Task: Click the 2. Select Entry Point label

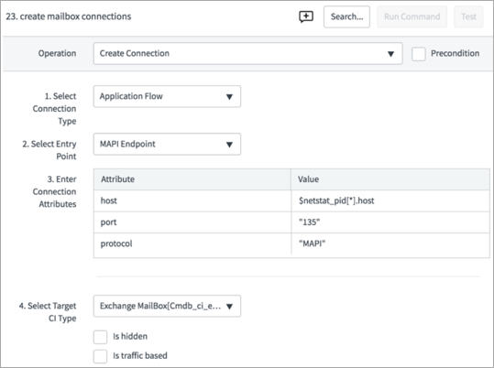Action: [49, 150]
